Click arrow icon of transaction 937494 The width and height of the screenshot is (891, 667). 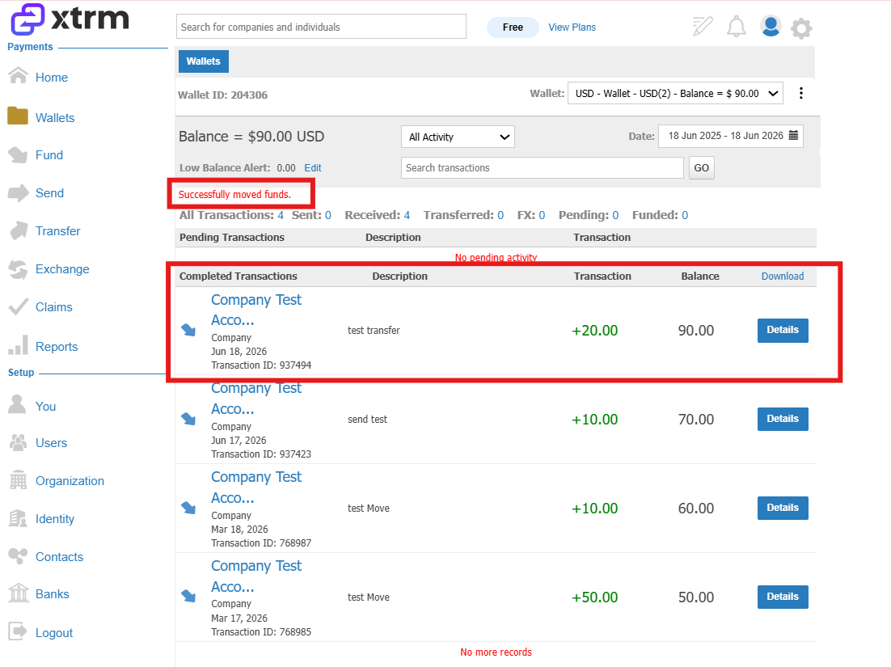click(188, 330)
